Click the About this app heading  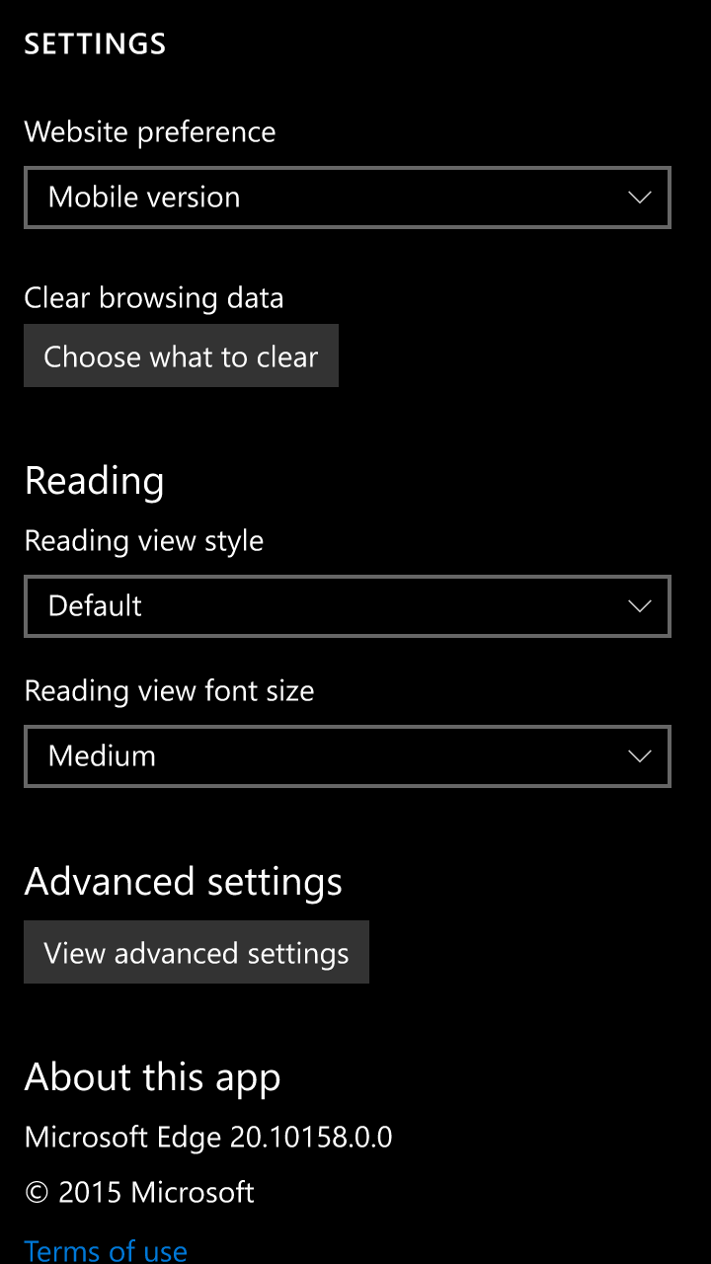click(152, 1077)
